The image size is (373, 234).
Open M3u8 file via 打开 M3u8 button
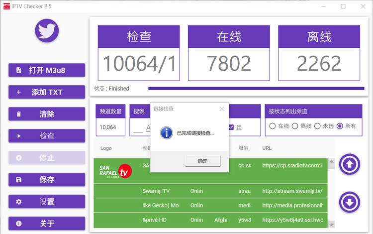tap(47, 70)
